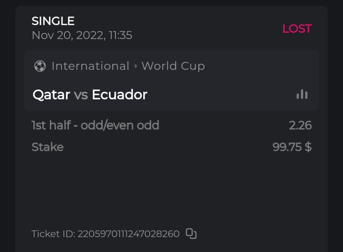Click the 2.26 odds value
The width and height of the screenshot is (343, 252).
click(300, 126)
